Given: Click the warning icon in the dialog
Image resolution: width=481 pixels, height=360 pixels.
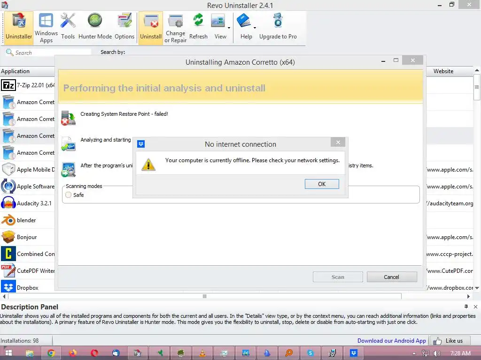Looking at the screenshot, I should 148,165.
